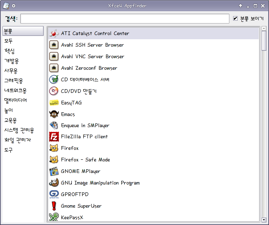Screen dimensions: 269x225
Task: Click the Avahi VNC Server Browser icon
Action: point(54,57)
